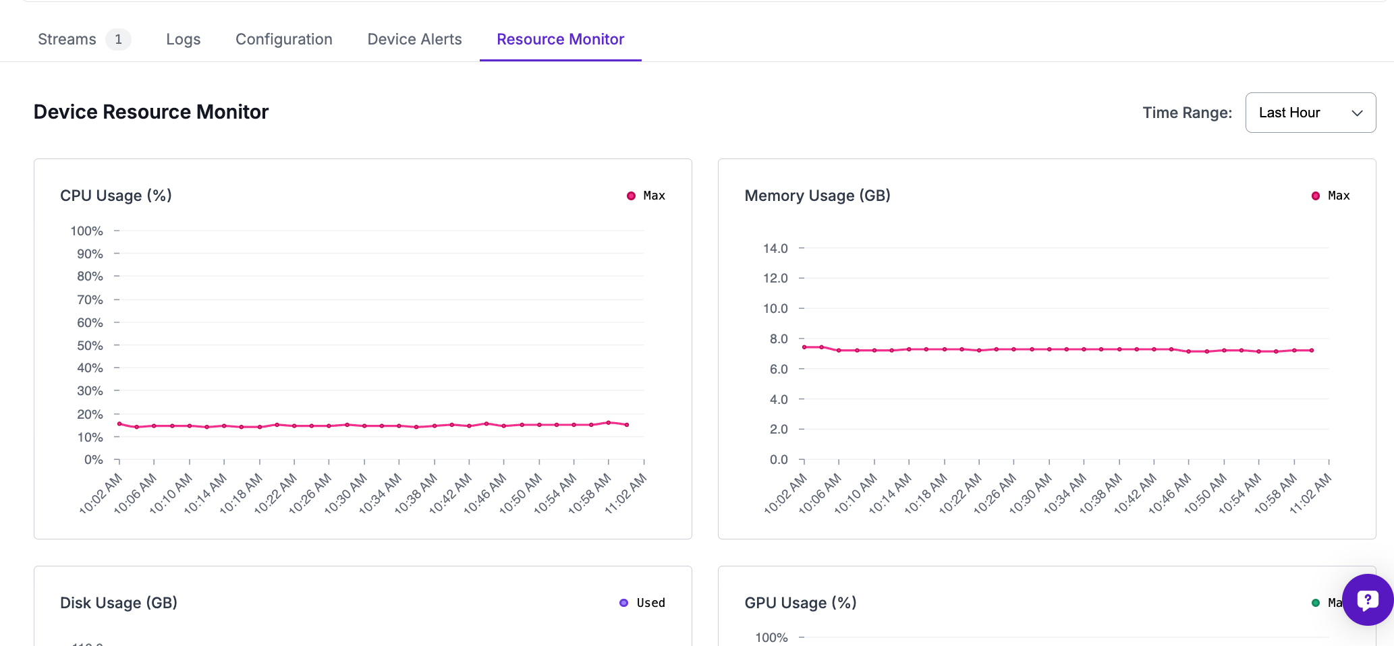The image size is (1394, 646).
Task: Go to the Configuration tab
Action: [x=283, y=39]
